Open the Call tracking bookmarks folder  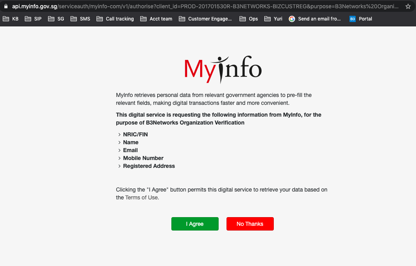pyautogui.click(x=115, y=19)
